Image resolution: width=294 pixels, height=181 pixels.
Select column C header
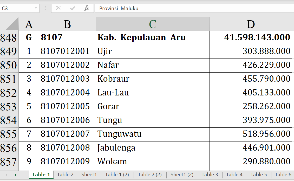point(153,24)
